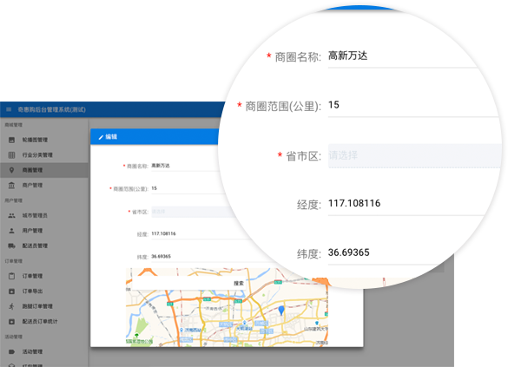Click the small 商圈名称 field containing 高新万达
Image resolution: width=508 pixels, height=367 pixels.
coord(187,166)
